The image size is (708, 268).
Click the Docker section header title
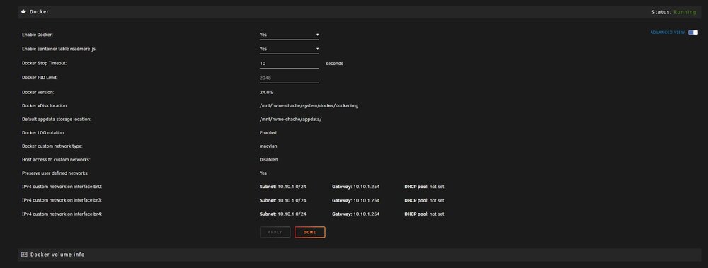[x=39, y=12]
